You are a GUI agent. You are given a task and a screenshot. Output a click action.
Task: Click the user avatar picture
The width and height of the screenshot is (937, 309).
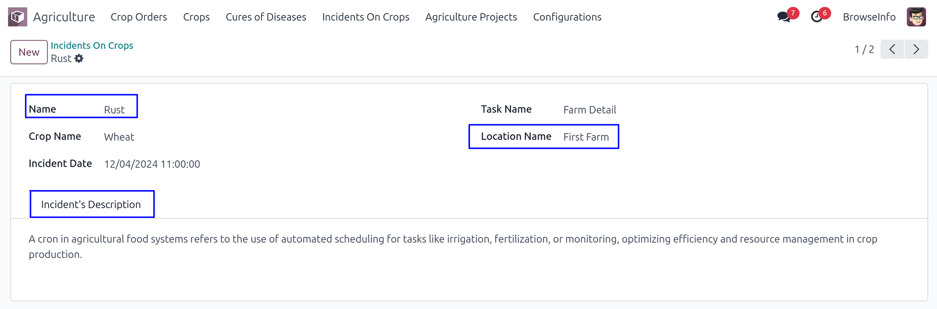pos(916,17)
